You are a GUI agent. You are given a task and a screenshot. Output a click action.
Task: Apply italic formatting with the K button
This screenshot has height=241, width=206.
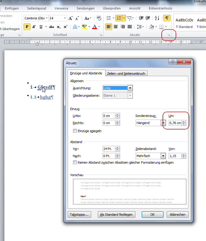coord(34,27)
